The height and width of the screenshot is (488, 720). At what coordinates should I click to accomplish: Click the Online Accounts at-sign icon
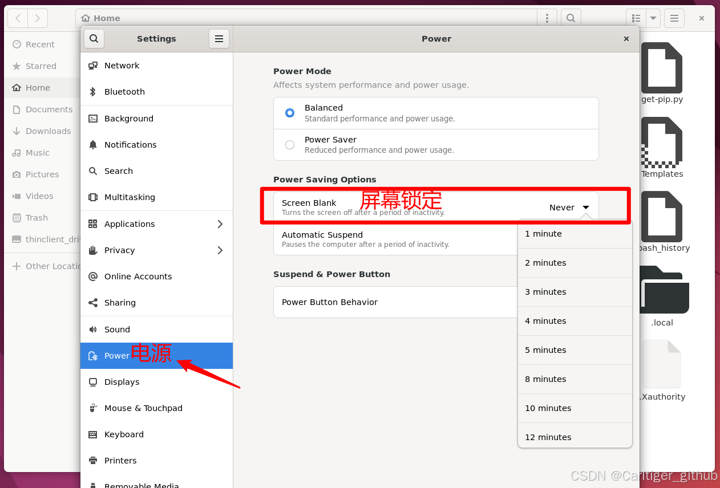coord(93,276)
